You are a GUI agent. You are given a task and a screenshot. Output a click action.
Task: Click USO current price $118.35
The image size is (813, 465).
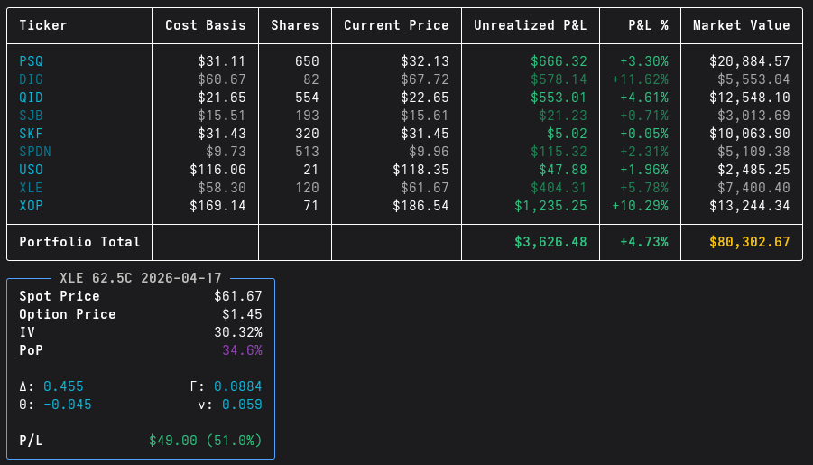(x=420, y=170)
